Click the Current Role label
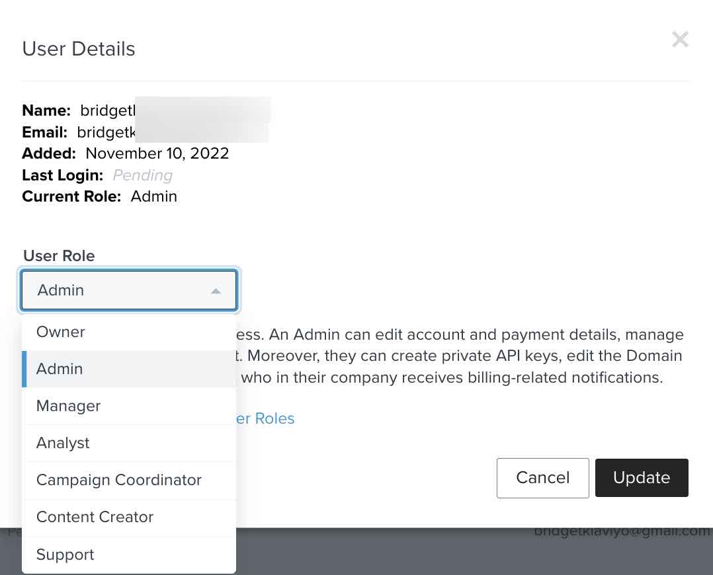 (x=71, y=196)
